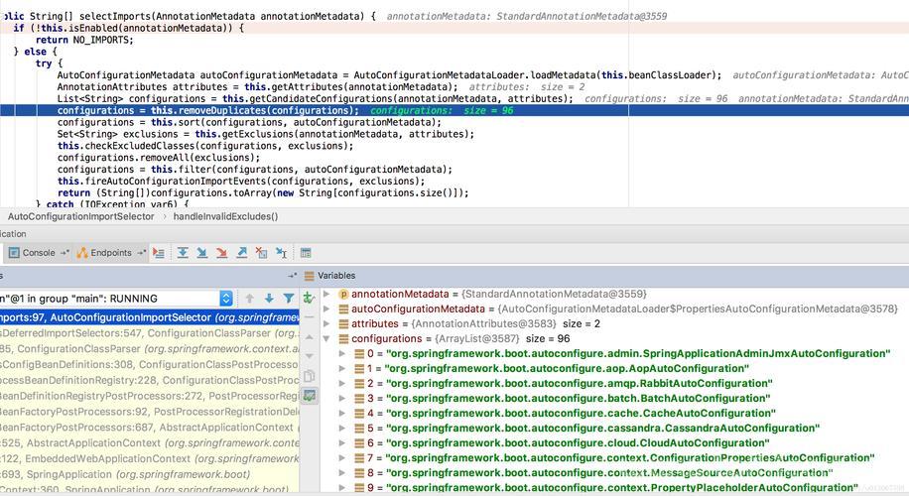Screen dimensions: 909x496
Task: Open the Evaluate Expression calculator icon
Action: click(x=306, y=253)
